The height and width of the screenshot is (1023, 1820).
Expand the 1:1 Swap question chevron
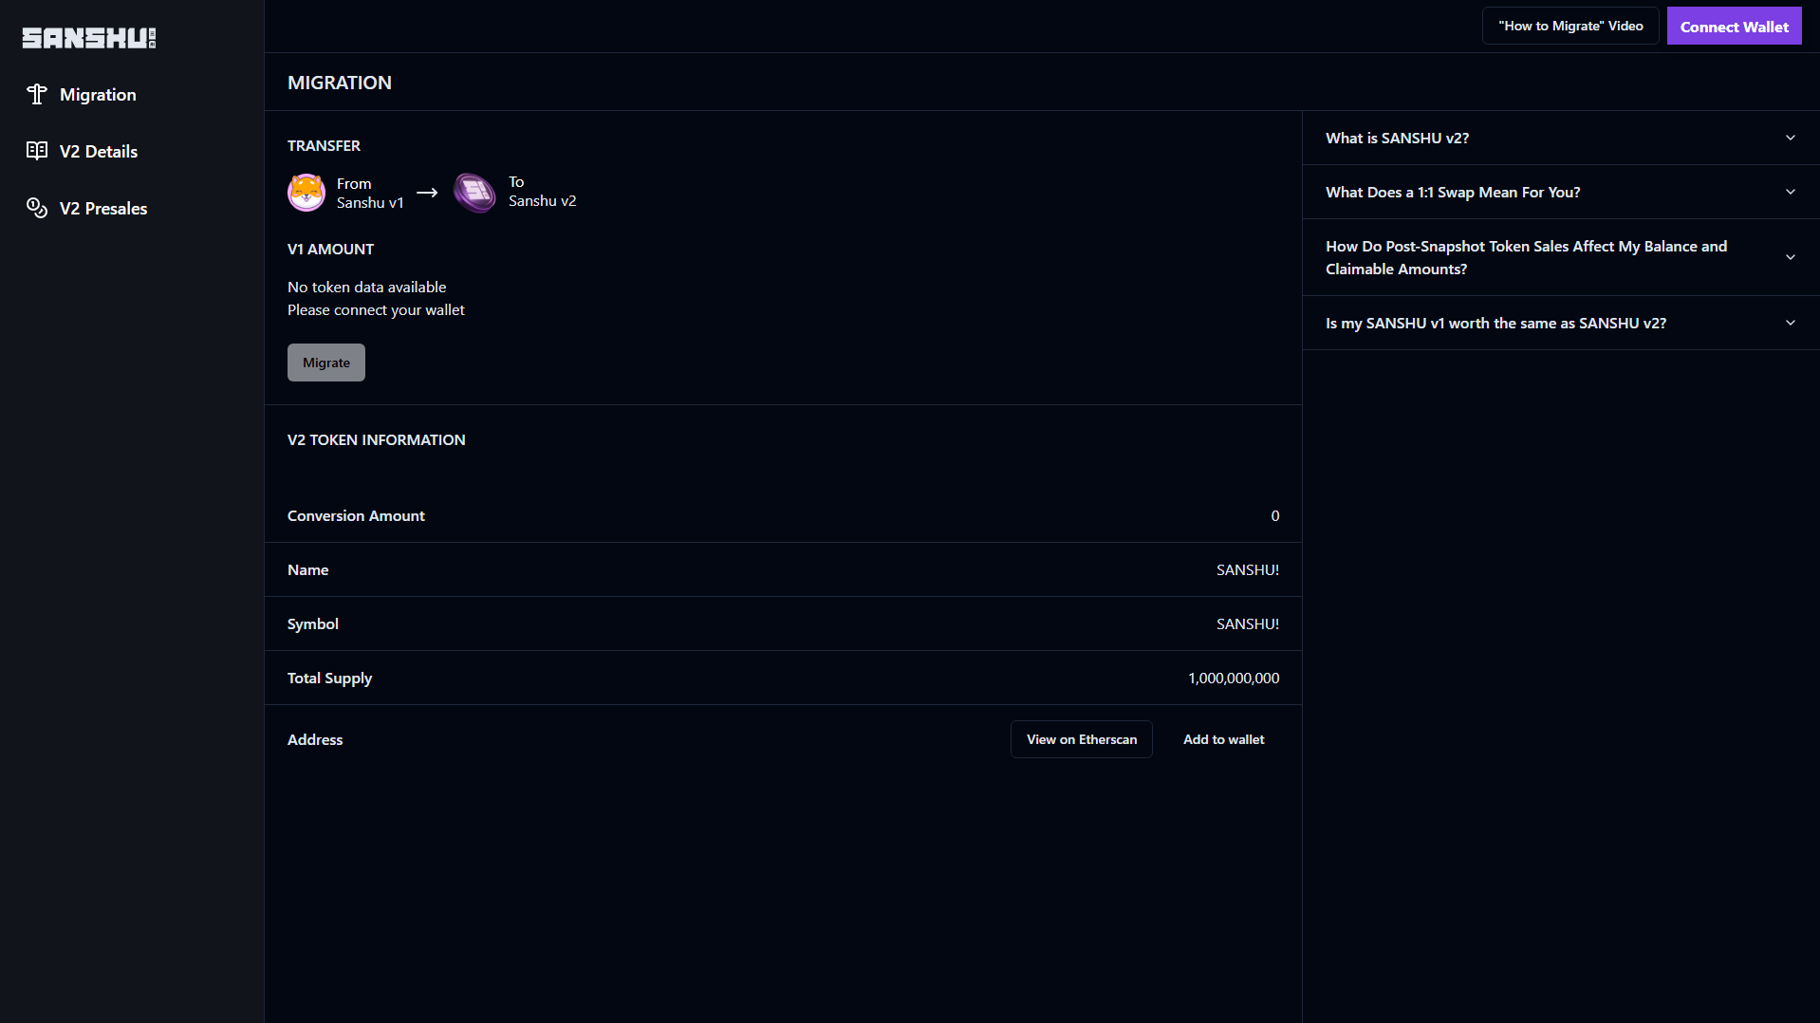click(x=1791, y=192)
